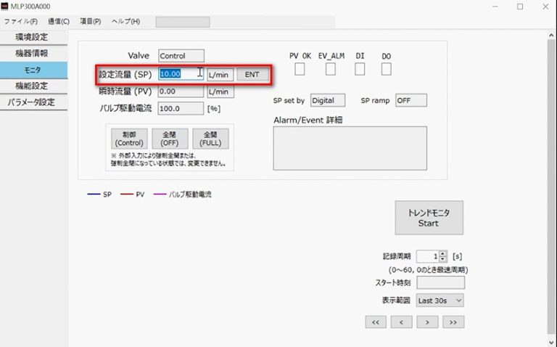Viewport: 557px width, 347px height.
Task: Toggle the EV_ALM indicator box
Action: tap(331, 69)
